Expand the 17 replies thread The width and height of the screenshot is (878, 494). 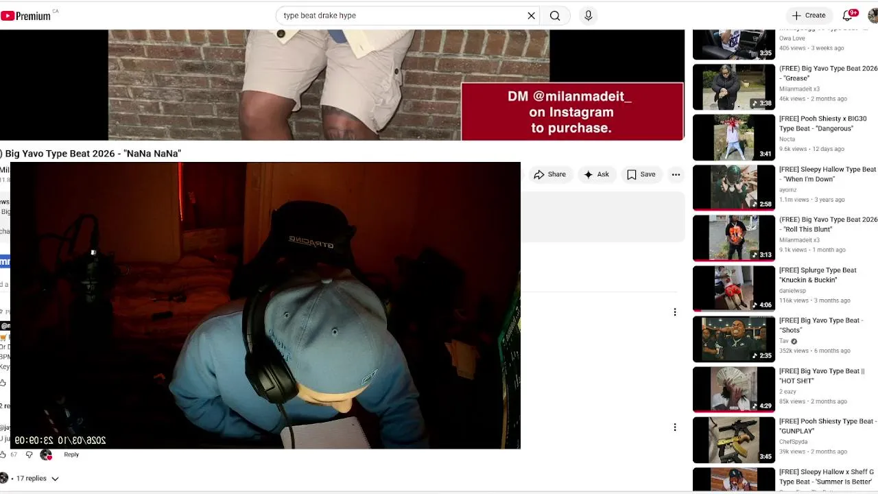[x=37, y=478]
